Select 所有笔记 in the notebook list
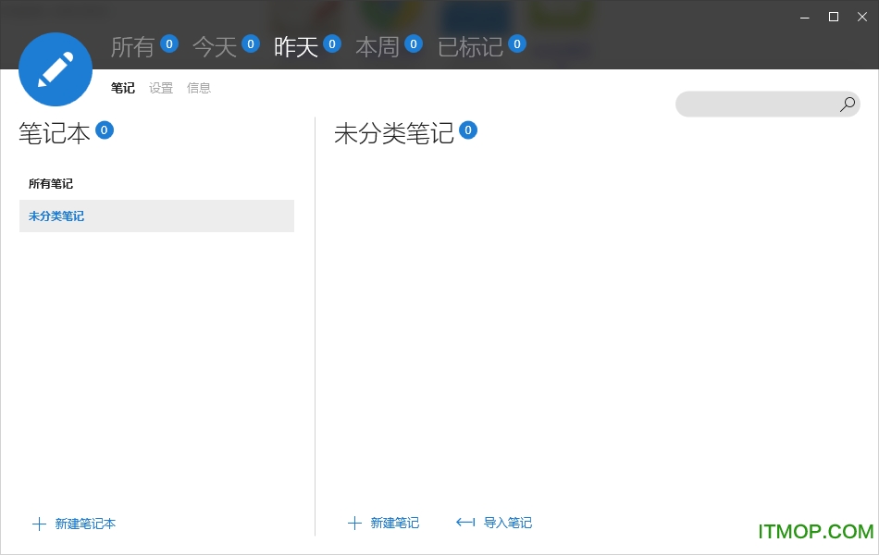Screen dimensions: 879x555 (51, 184)
